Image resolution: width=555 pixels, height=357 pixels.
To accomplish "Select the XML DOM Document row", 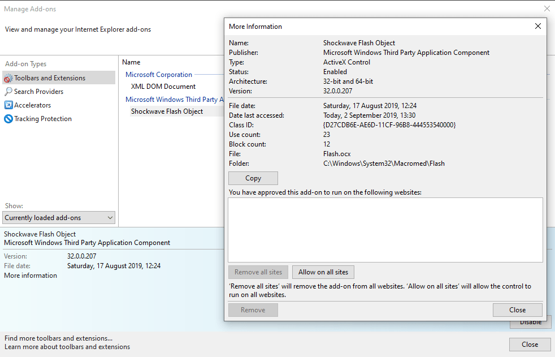I will coord(163,87).
